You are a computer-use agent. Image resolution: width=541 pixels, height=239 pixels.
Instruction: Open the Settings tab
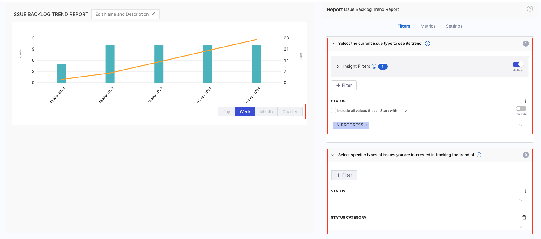click(x=454, y=26)
